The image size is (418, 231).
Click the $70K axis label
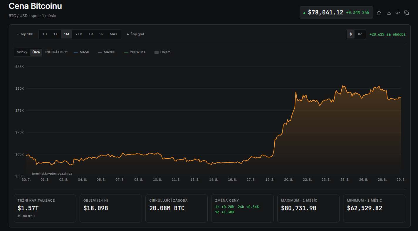pyautogui.click(x=20, y=132)
